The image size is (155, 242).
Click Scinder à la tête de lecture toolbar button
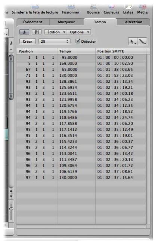(35, 10)
